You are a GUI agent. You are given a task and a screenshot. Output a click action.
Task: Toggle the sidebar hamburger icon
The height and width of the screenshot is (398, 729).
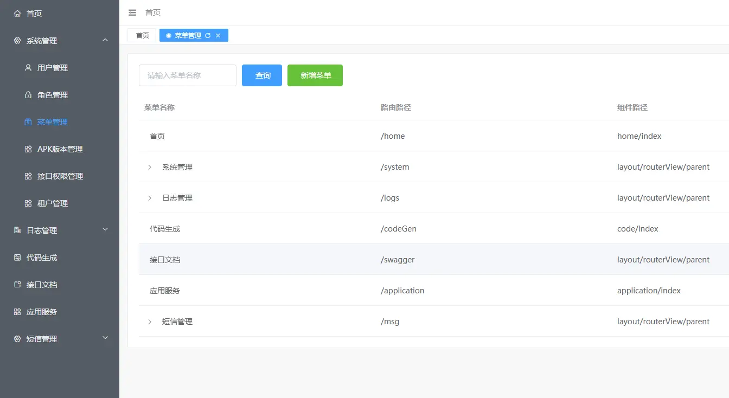132,12
